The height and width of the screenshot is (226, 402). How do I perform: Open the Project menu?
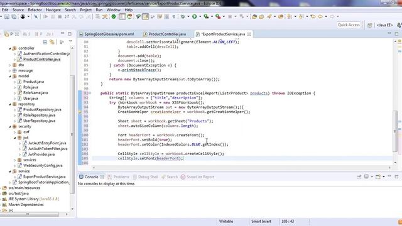85,10
